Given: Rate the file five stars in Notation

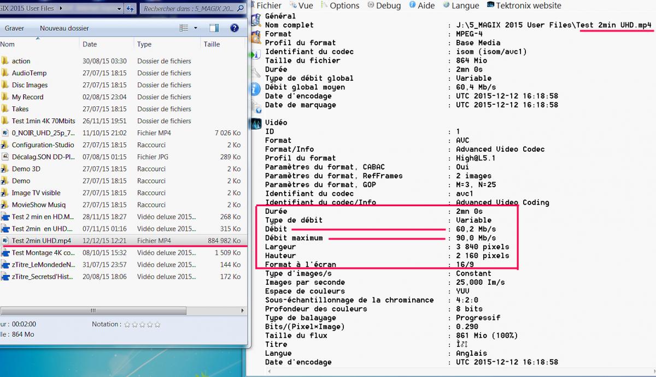Looking at the screenshot, I should (x=157, y=325).
